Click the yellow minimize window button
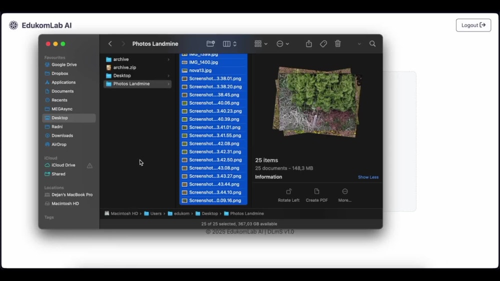This screenshot has width=500, height=281. click(55, 44)
